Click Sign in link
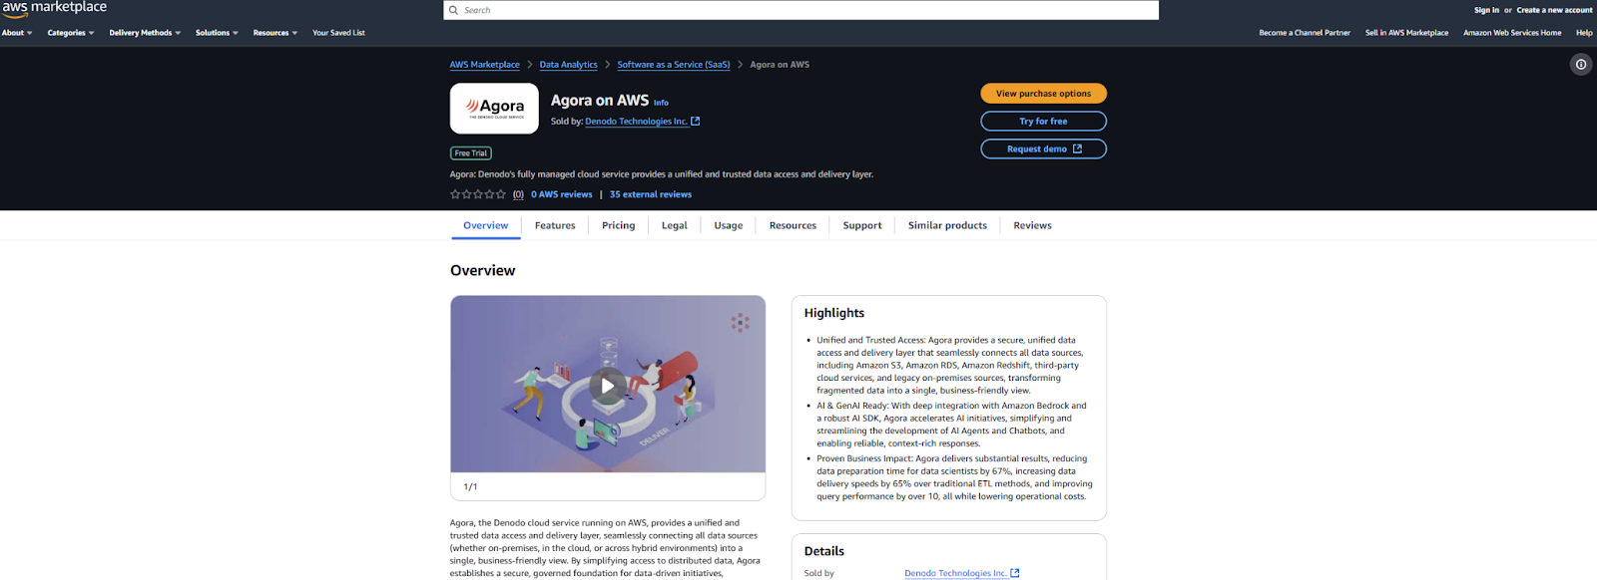This screenshot has height=580, width=1597. tap(1486, 10)
